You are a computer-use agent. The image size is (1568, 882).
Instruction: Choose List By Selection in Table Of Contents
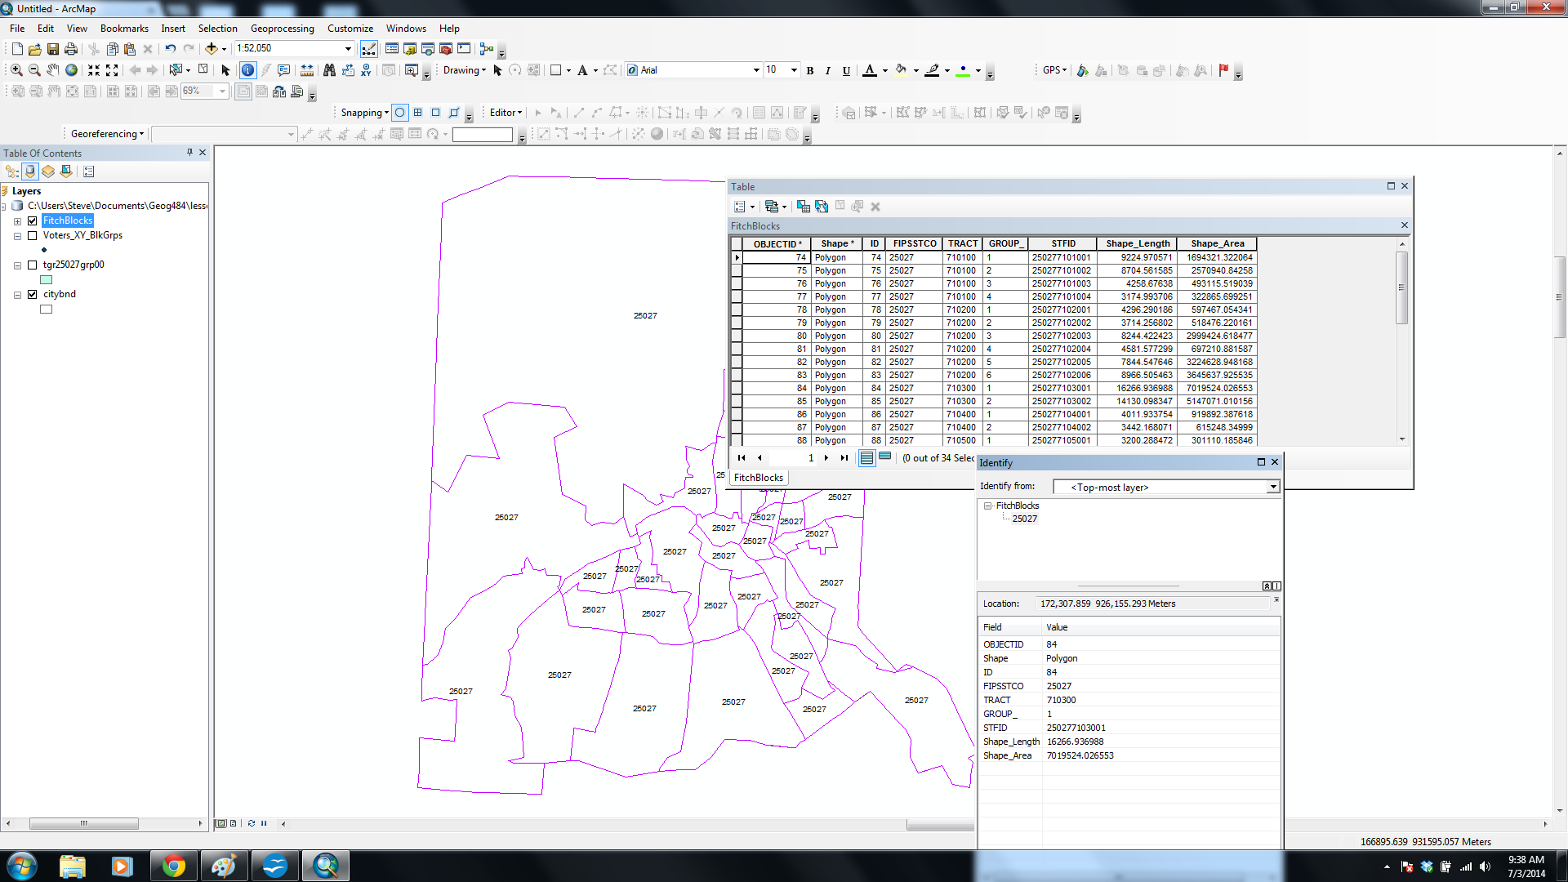[66, 171]
